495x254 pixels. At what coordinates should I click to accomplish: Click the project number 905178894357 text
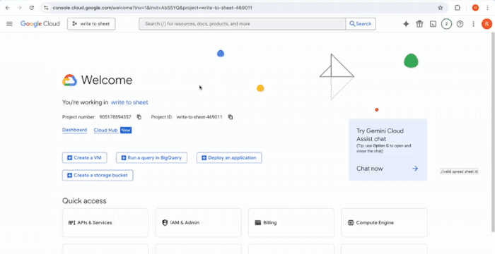point(115,117)
